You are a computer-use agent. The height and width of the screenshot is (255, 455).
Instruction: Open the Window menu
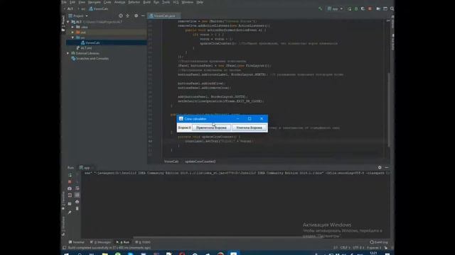point(188,2)
